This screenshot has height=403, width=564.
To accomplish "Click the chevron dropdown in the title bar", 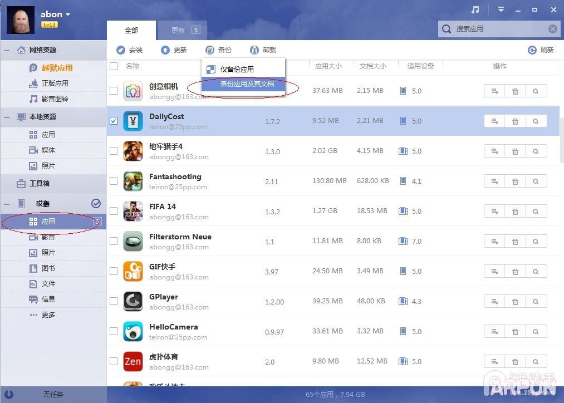I will pos(500,8).
